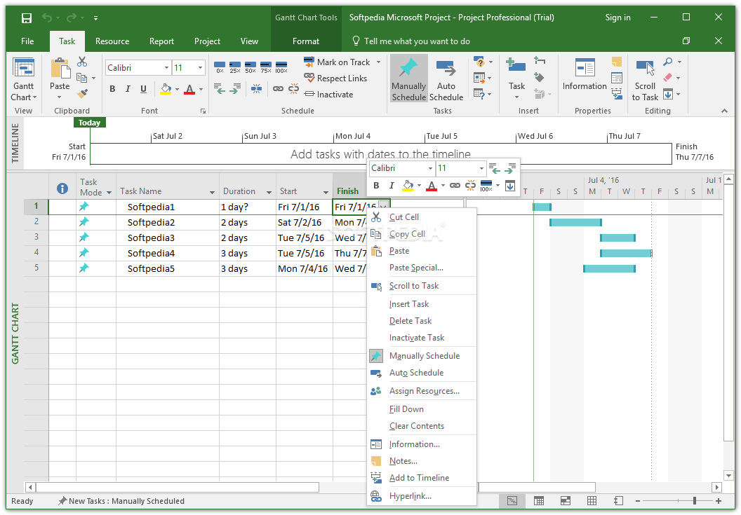Screen dimensions: 741x515
Task: Click the zoom slider handle in status bar
Action: [694, 501]
